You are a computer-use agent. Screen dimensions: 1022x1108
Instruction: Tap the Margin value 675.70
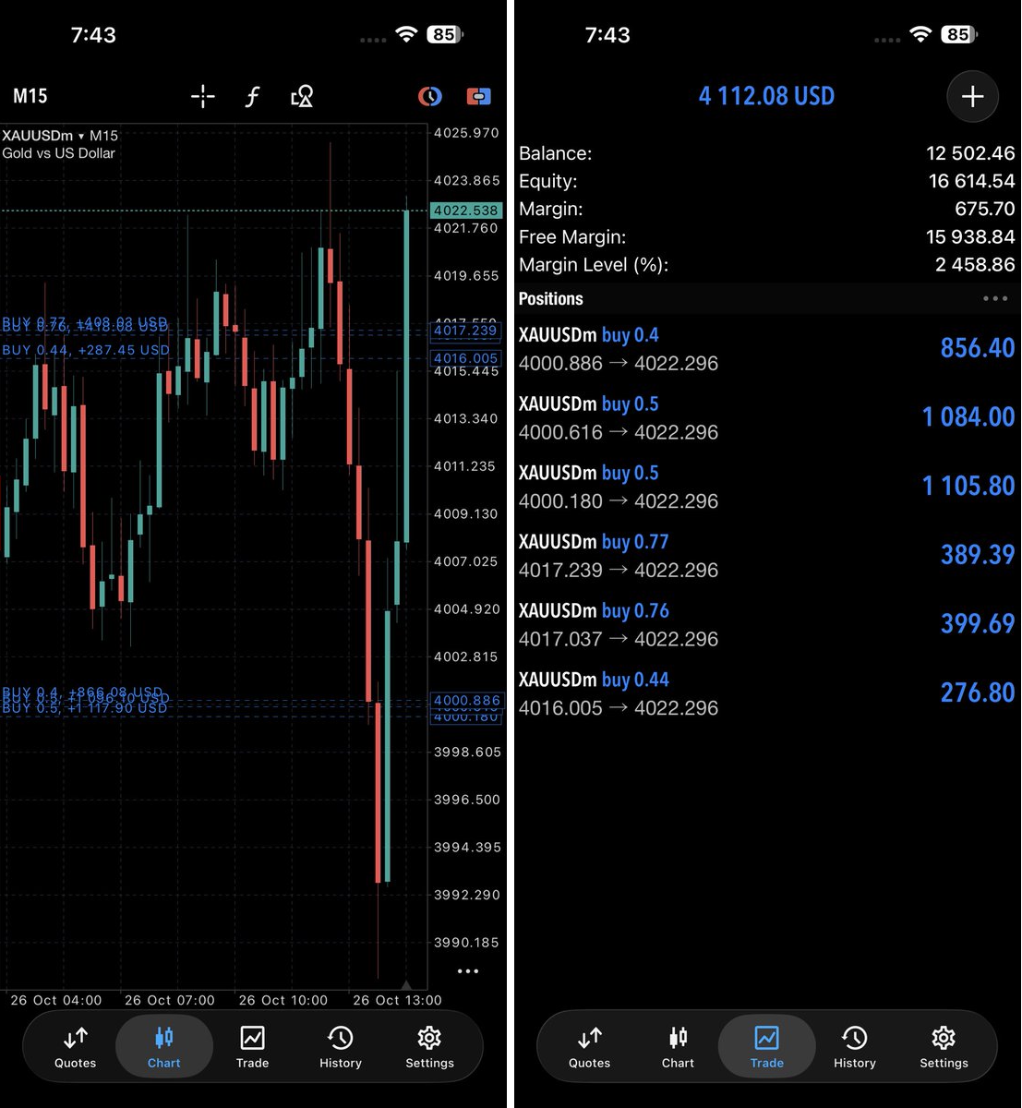984,209
